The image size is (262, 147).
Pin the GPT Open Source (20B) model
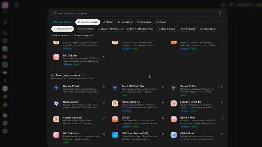[x=163, y=134]
